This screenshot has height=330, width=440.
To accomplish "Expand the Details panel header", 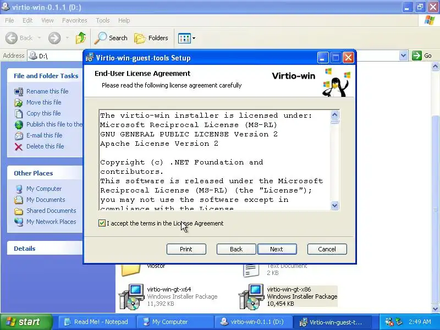I will point(45,249).
